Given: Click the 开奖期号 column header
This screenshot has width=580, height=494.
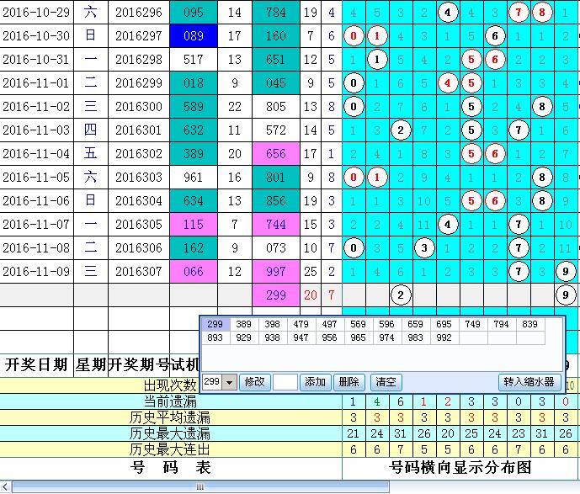Looking at the screenshot, I should click(139, 365).
